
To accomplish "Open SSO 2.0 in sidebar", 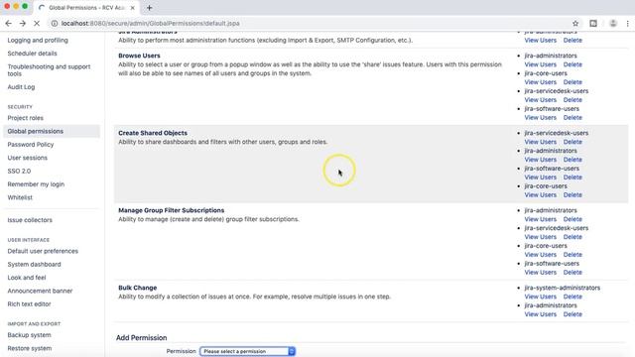I will point(19,172).
